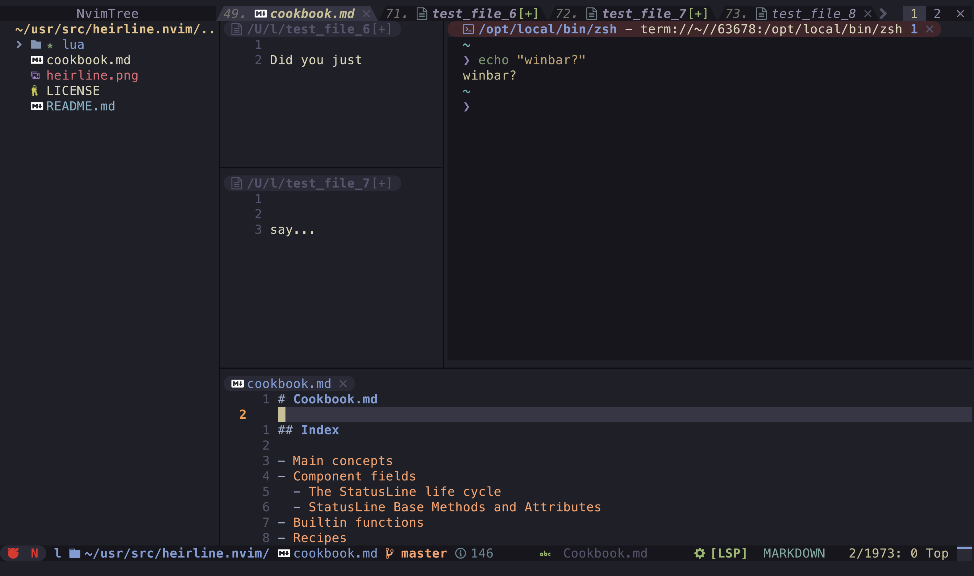974x576 pixels.
Task: Switch to the test_file_6 buffer tab
Action: [474, 14]
